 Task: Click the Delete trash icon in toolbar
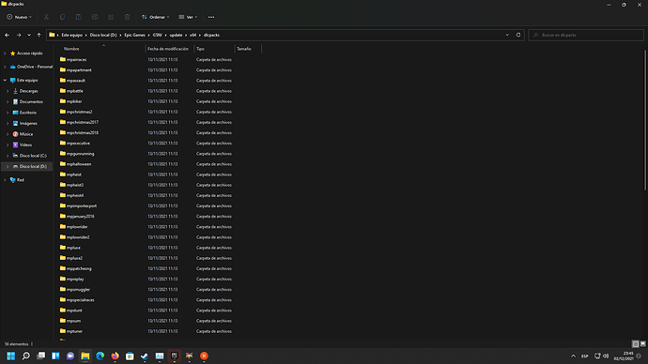tap(128, 17)
